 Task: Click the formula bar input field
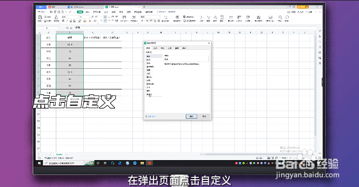pyautogui.click(x=194, y=28)
